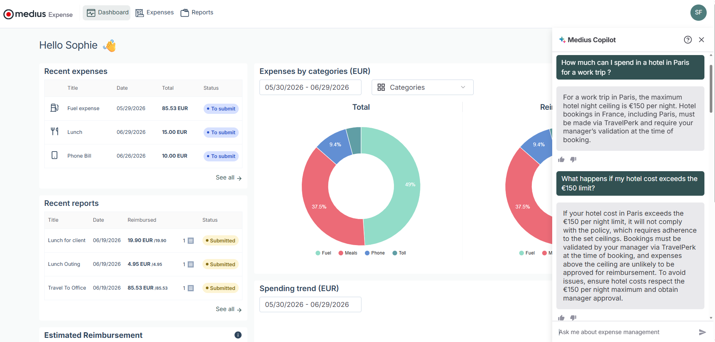Image resolution: width=715 pixels, height=342 pixels.
Task: Open Medius Copilot help icon
Action: [x=688, y=40]
